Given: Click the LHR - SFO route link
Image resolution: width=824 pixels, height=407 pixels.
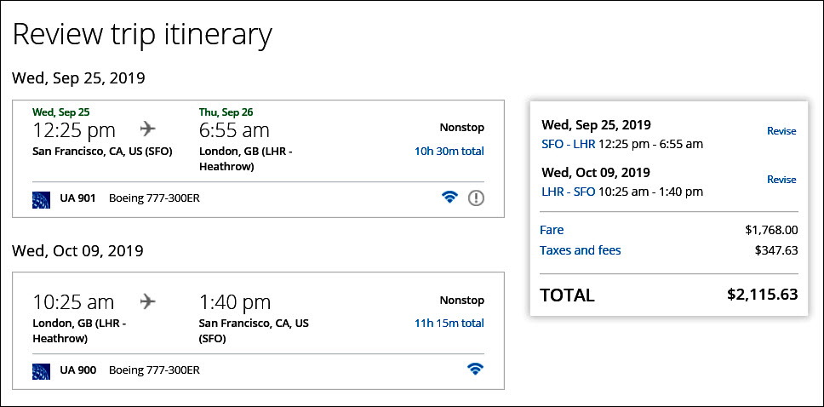Looking at the screenshot, I should [x=568, y=192].
